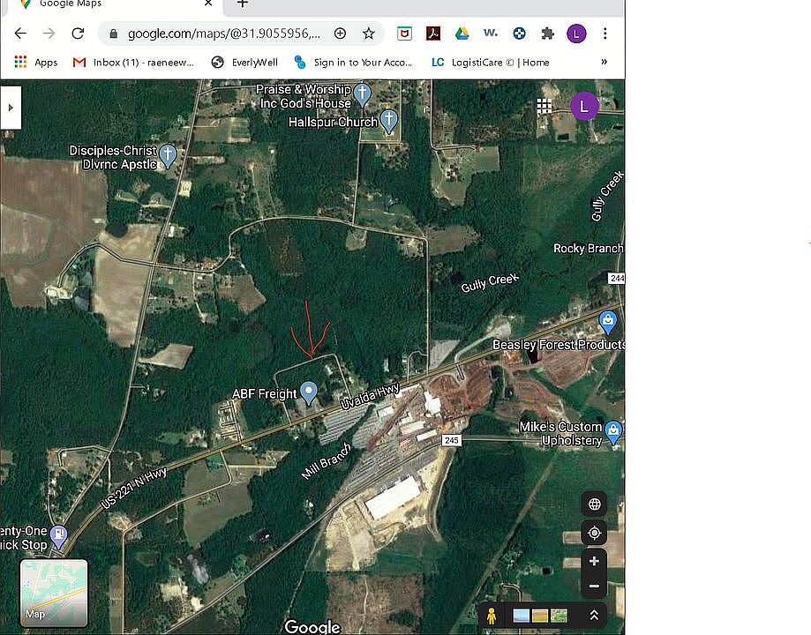Open the 'W.' extension icon
This screenshot has height=635, width=811.
point(491,34)
